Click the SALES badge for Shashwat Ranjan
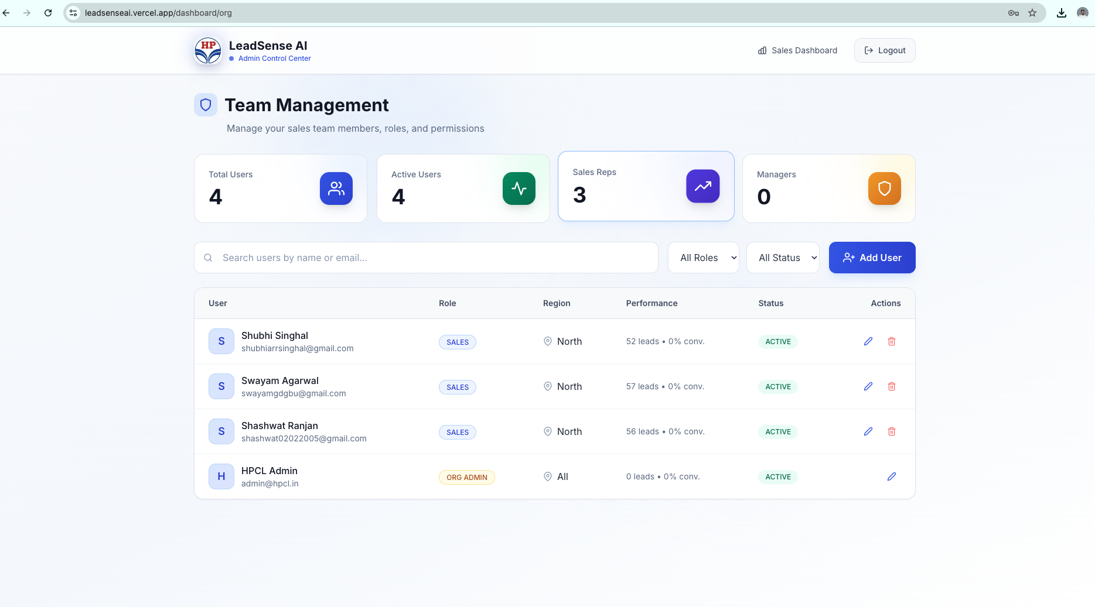 pyautogui.click(x=458, y=432)
